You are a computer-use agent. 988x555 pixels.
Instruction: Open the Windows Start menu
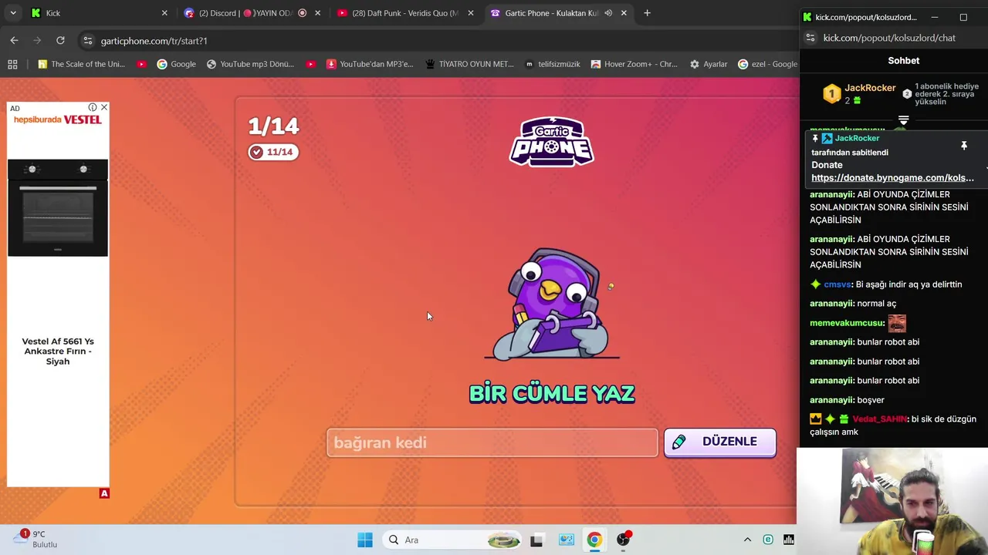pos(365,540)
